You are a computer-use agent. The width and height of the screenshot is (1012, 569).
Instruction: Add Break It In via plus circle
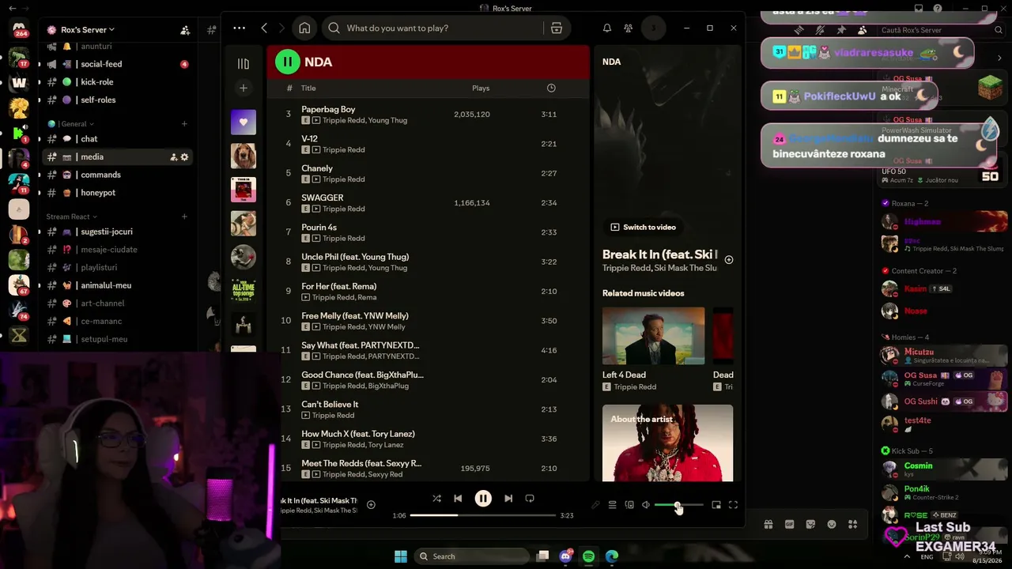pyautogui.click(x=729, y=260)
